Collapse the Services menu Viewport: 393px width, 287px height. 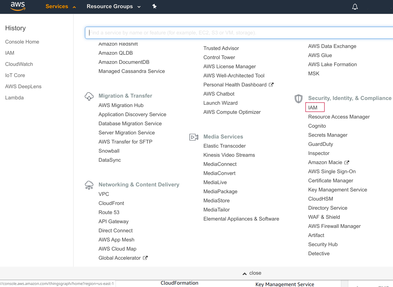61,6
